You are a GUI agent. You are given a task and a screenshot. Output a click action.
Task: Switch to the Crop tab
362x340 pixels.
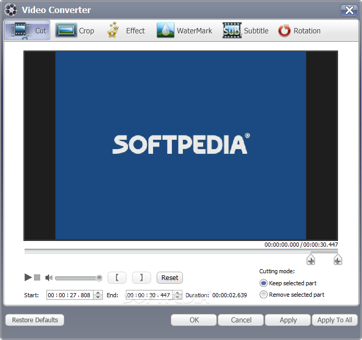coord(75,30)
